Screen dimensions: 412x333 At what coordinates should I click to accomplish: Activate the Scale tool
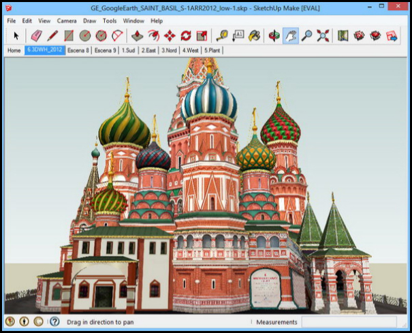click(x=202, y=35)
